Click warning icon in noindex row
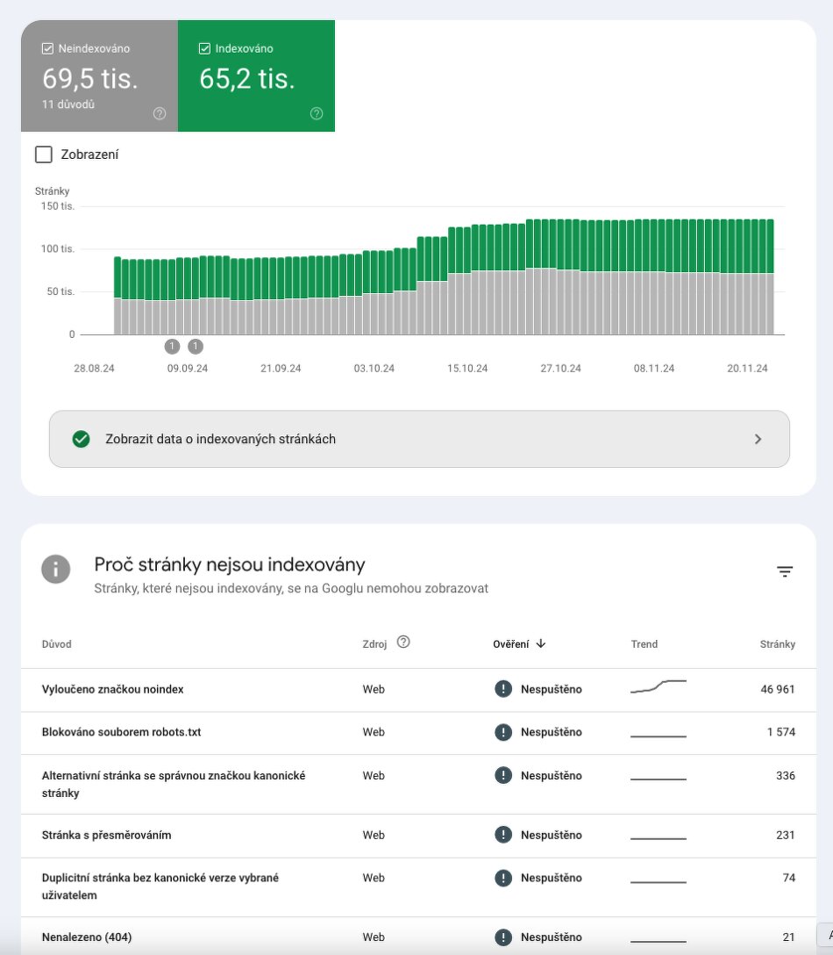 point(502,689)
